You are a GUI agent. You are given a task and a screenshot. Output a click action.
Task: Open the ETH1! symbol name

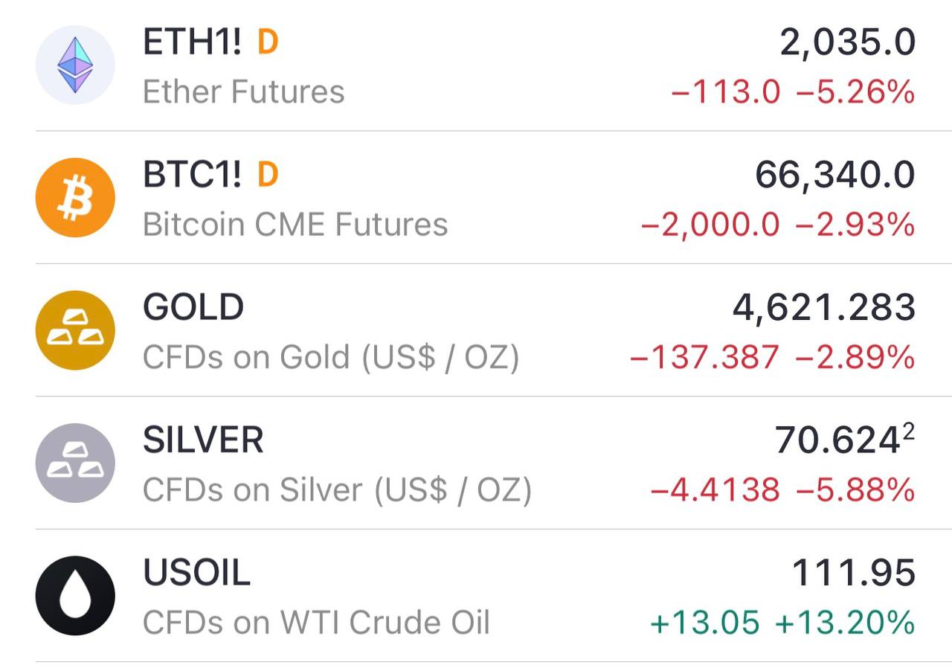point(192,42)
